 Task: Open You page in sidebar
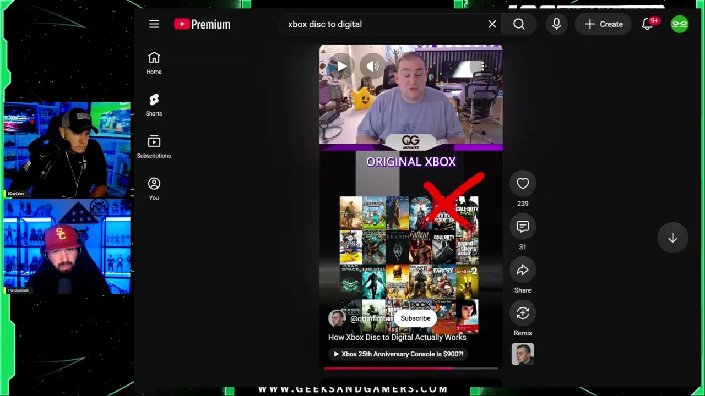point(154,189)
